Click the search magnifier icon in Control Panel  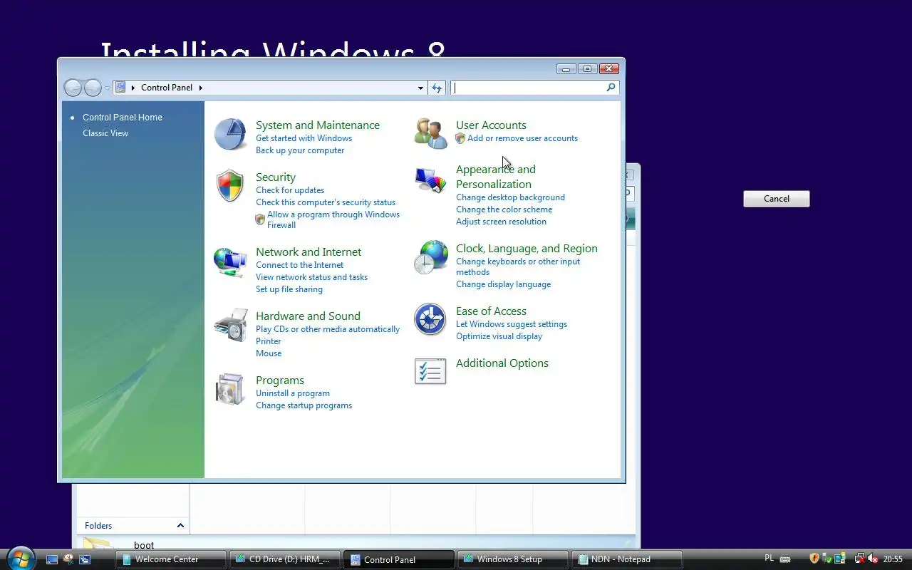coord(611,88)
